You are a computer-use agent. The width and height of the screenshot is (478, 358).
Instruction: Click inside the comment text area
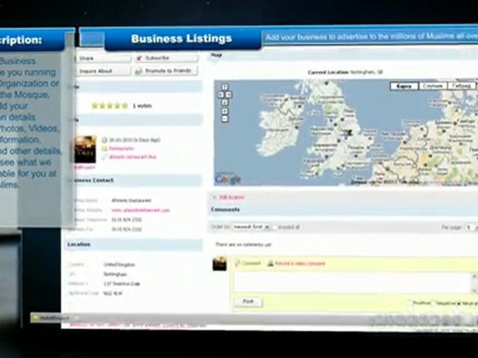[x=353, y=283]
